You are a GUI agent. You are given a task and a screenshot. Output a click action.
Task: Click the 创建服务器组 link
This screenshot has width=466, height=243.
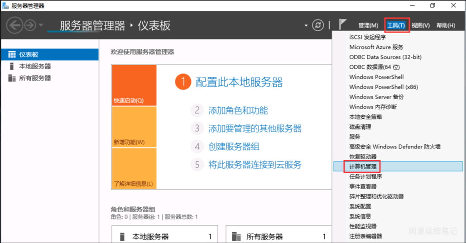(234, 147)
